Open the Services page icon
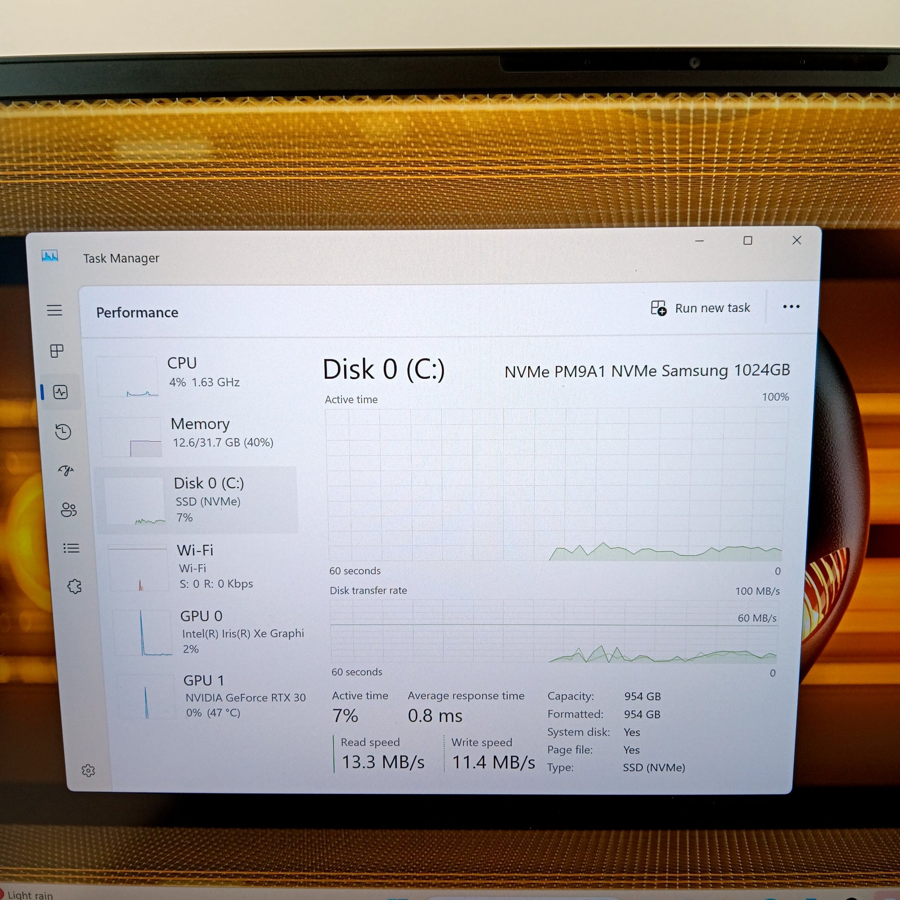Screen dimensions: 900x900 [74, 586]
